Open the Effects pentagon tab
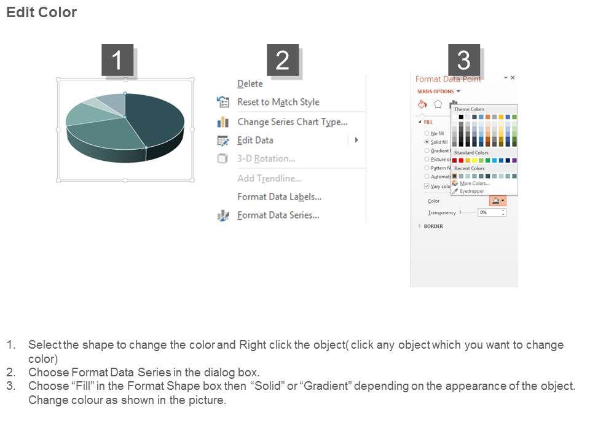This screenshot has width=590, height=442. pos(438,104)
